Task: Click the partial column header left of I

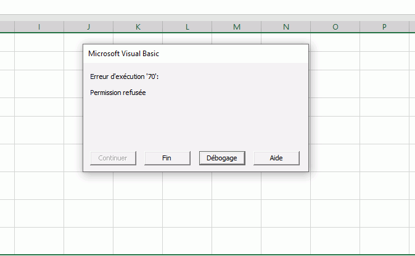Action: (7, 27)
